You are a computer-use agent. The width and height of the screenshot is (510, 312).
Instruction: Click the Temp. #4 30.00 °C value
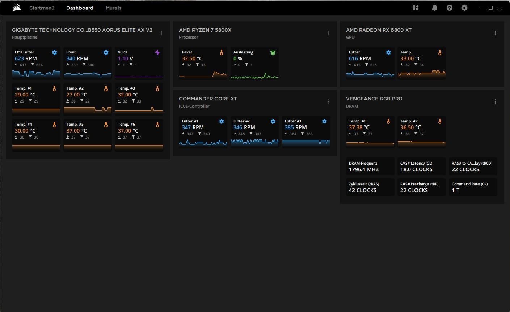(25, 131)
